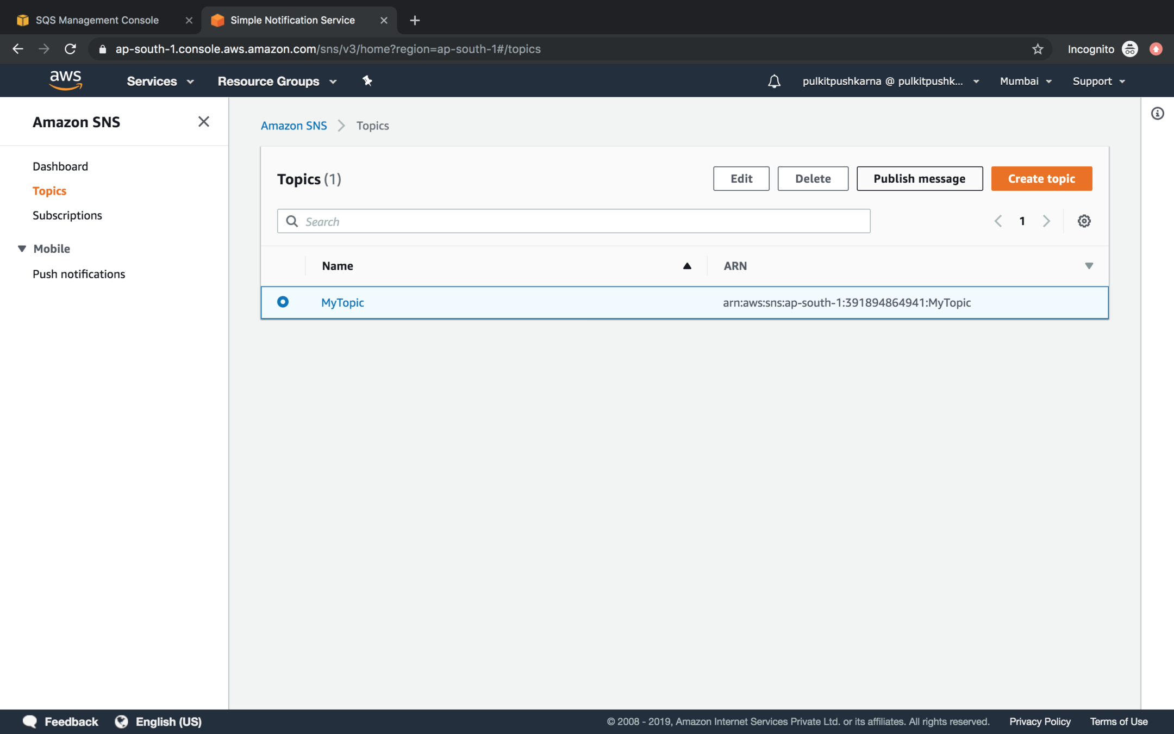Sort topics by Name column arrow
This screenshot has height=734, width=1174.
click(687, 266)
